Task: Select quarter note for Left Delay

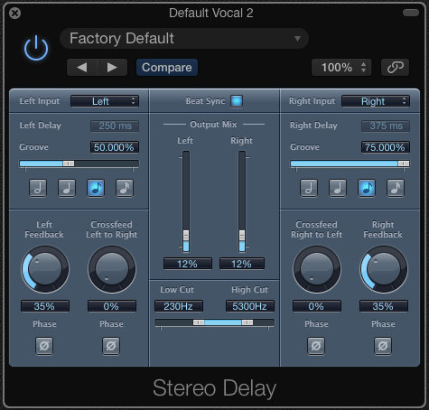Action: pos(67,188)
